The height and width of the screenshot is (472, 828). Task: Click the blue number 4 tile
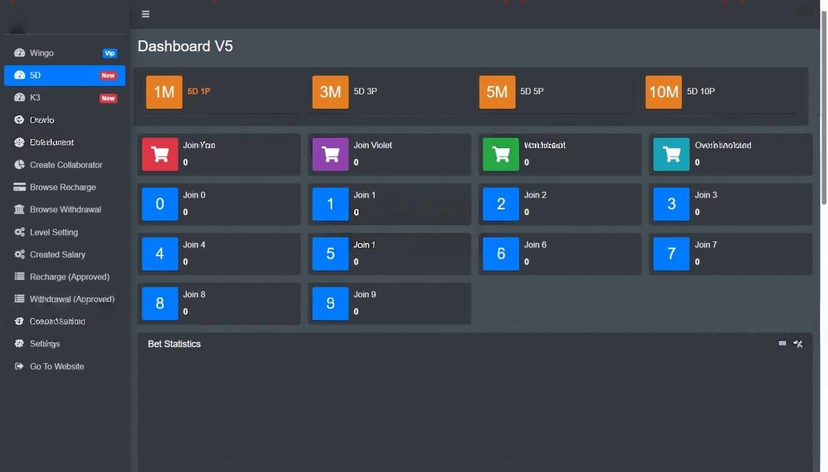[160, 254]
